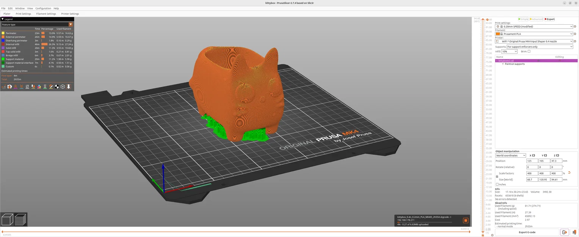579x237 pixels.
Task: Open print settings via gear icon
Action: tap(575, 27)
